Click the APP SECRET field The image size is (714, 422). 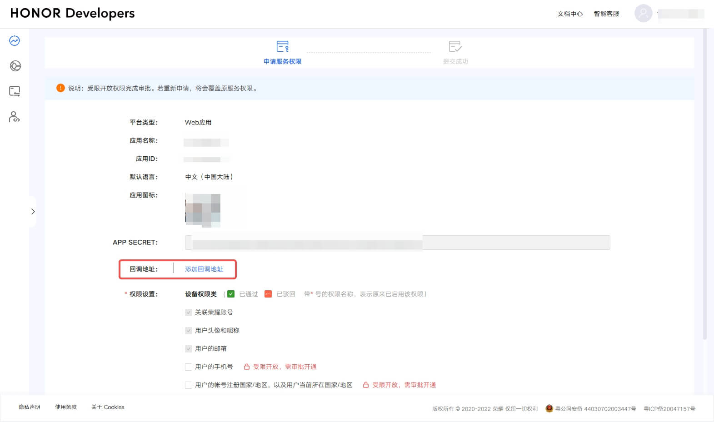coord(397,243)
